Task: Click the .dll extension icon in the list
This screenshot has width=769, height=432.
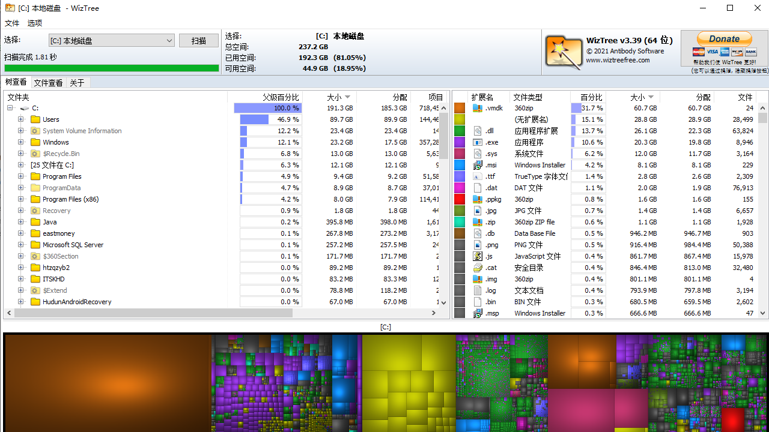Action: (478, 131)
